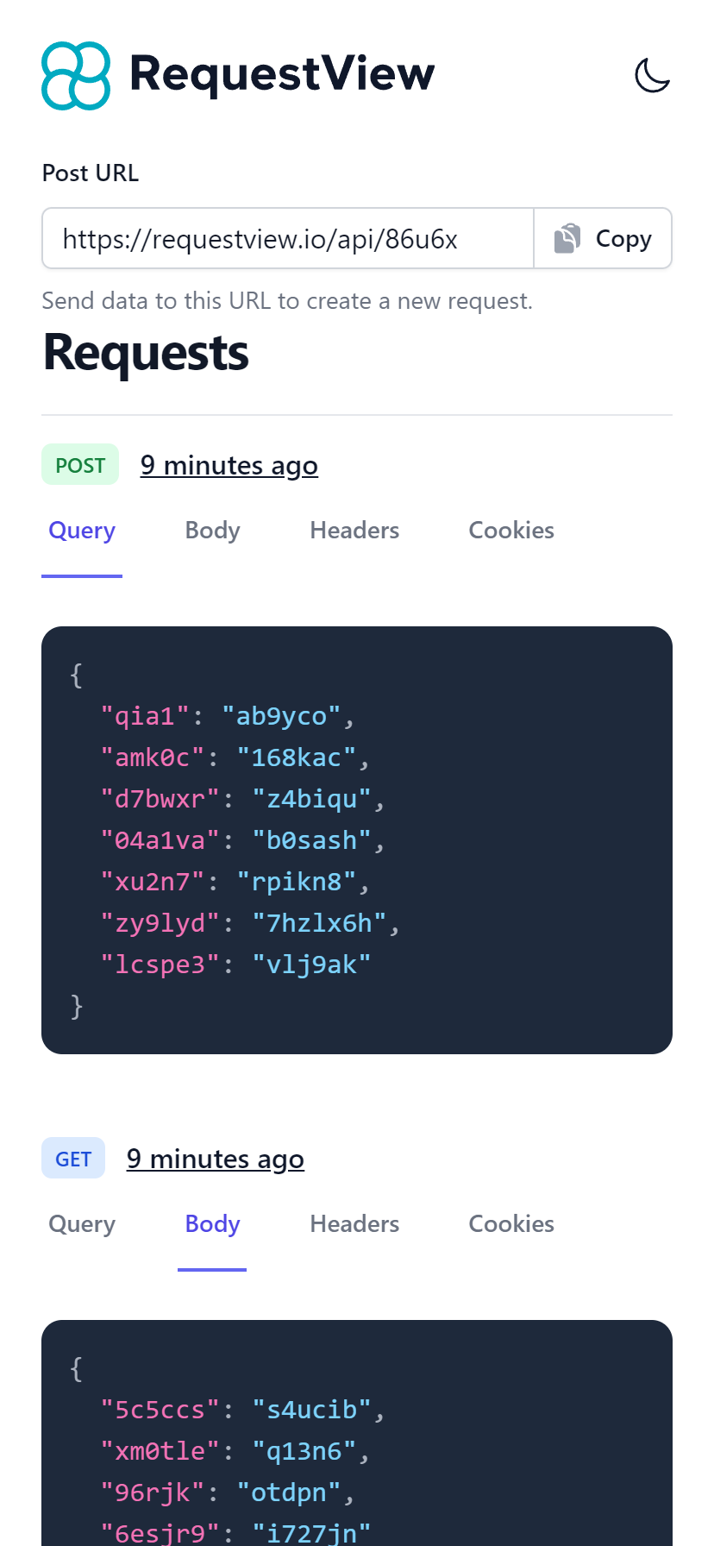Click the clipboard icon in the Copy button

[x=567, y=238]
